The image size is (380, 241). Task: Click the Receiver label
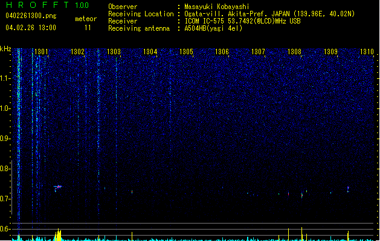(123, 21)
